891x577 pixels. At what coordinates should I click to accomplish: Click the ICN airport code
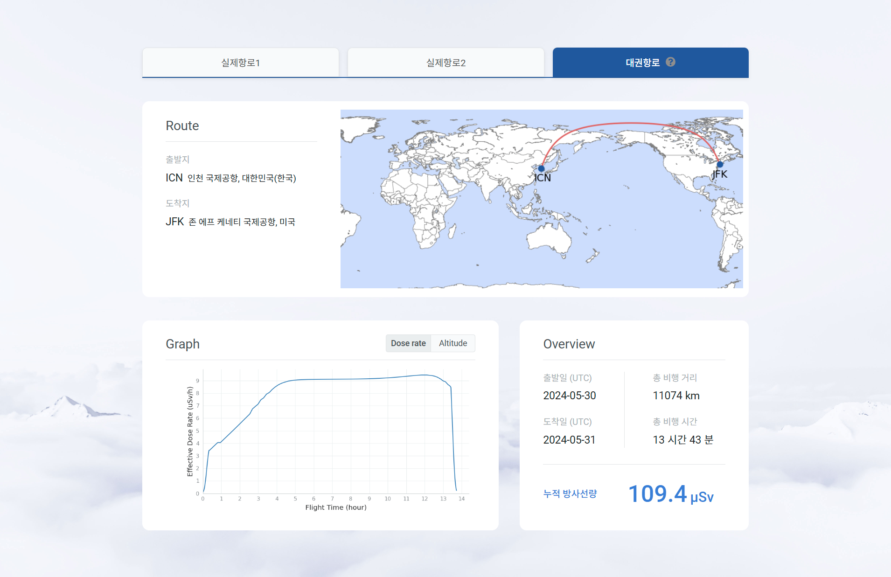(174, 178)
